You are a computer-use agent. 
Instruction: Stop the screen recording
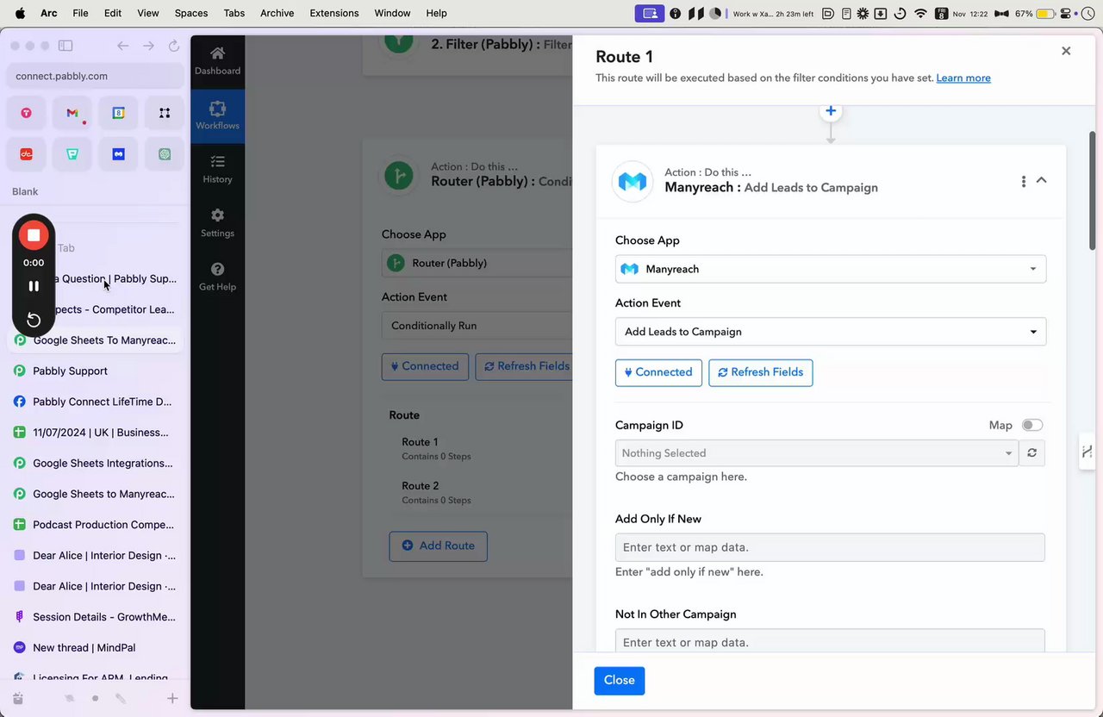tap(34, 235)
